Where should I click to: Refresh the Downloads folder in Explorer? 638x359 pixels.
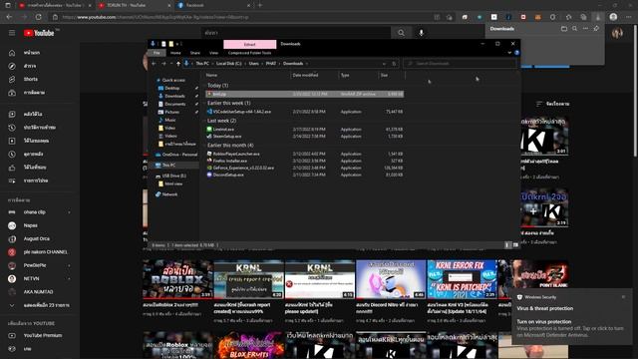394,64
